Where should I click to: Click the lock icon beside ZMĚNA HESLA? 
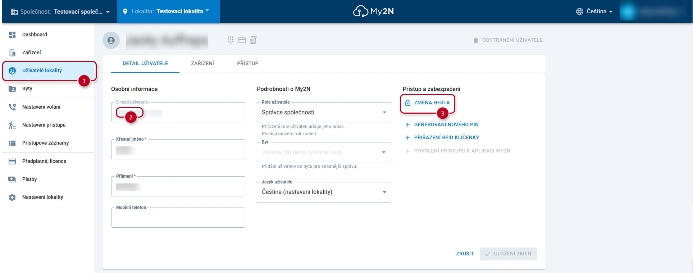tap(408, 103)
